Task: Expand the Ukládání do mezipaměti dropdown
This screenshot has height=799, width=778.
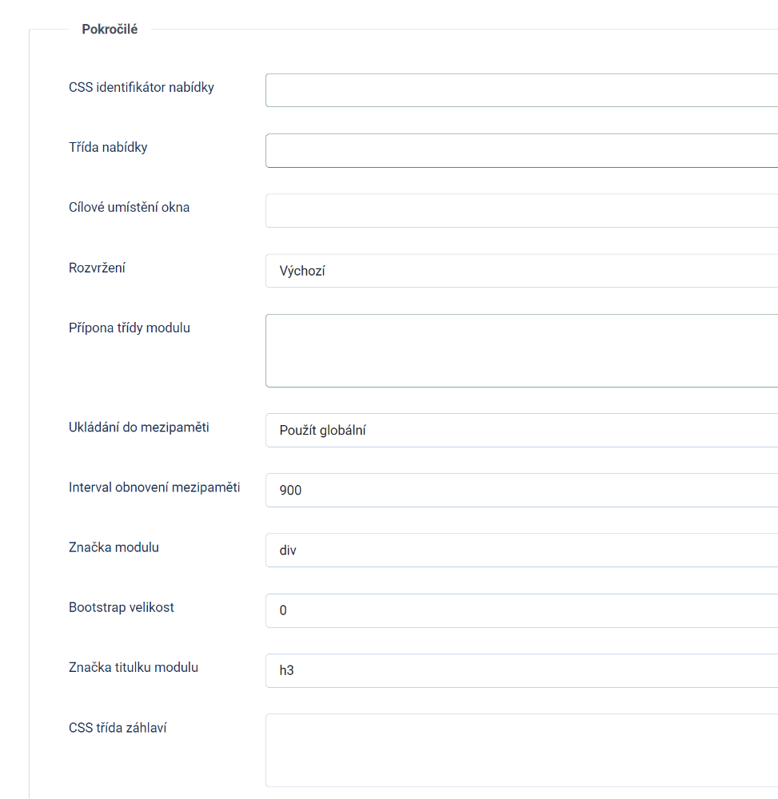Action: coord(521,430)
